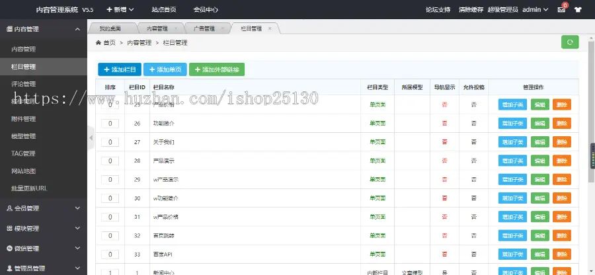Focus the sort order field for ID 28

pos(110,161)
